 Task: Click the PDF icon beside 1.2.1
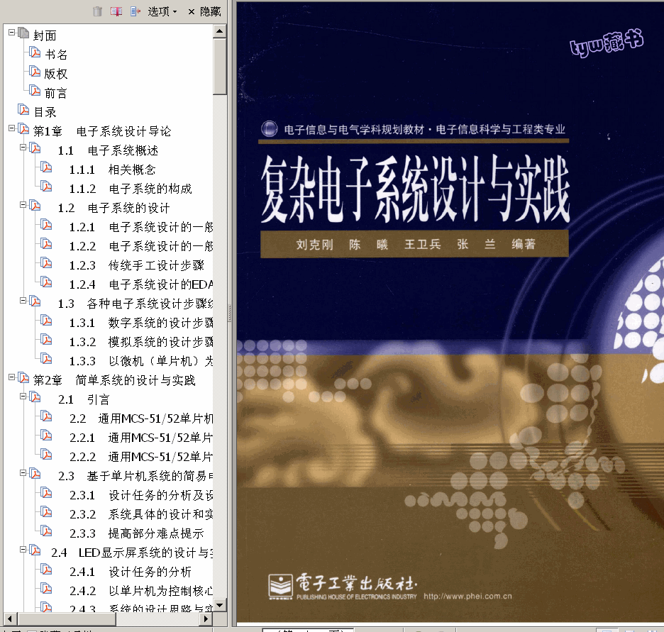[47, 225]
